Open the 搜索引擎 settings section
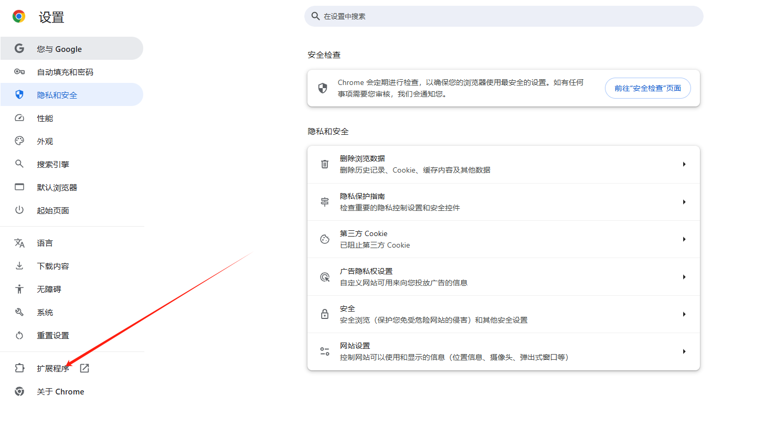The image size is (776, 438). coord(71,164)
